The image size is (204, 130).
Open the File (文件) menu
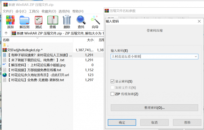click(8, 11)
